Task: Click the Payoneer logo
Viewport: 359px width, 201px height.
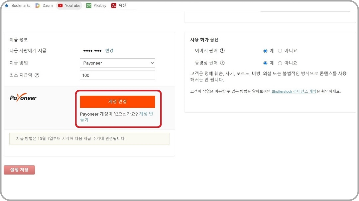Action: click(x=23, y=98)
